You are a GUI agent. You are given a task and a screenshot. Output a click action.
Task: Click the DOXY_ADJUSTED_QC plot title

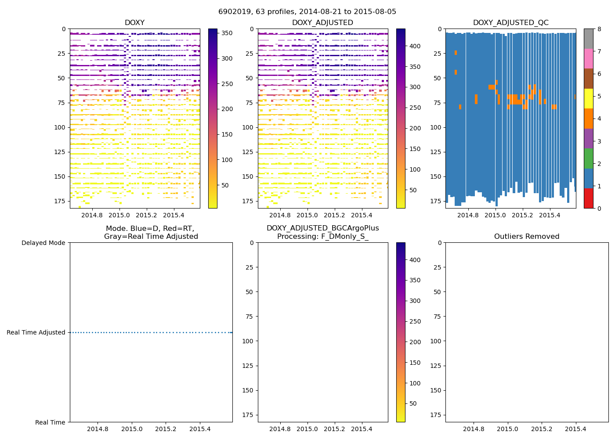click(510, 23)
